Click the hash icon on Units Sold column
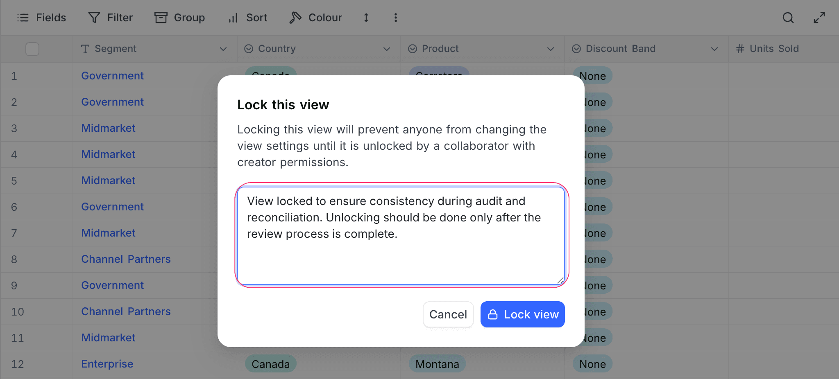Image resolution: width=839 pixels, height=379 pixels. (x=740, y=49)
